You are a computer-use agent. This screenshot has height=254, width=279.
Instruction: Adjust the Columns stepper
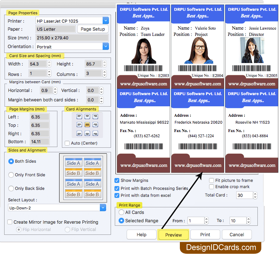point(104,73)
